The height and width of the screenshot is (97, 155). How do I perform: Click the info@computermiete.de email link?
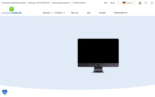tap(61, 3)
